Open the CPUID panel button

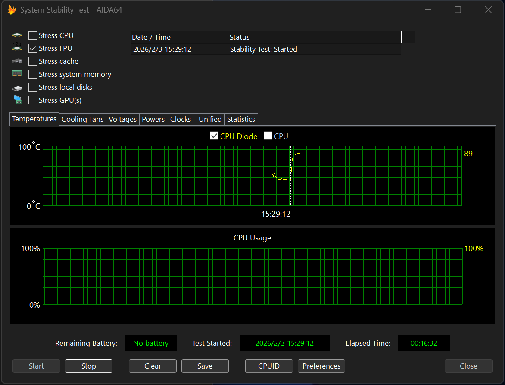[x=269, y=366]
